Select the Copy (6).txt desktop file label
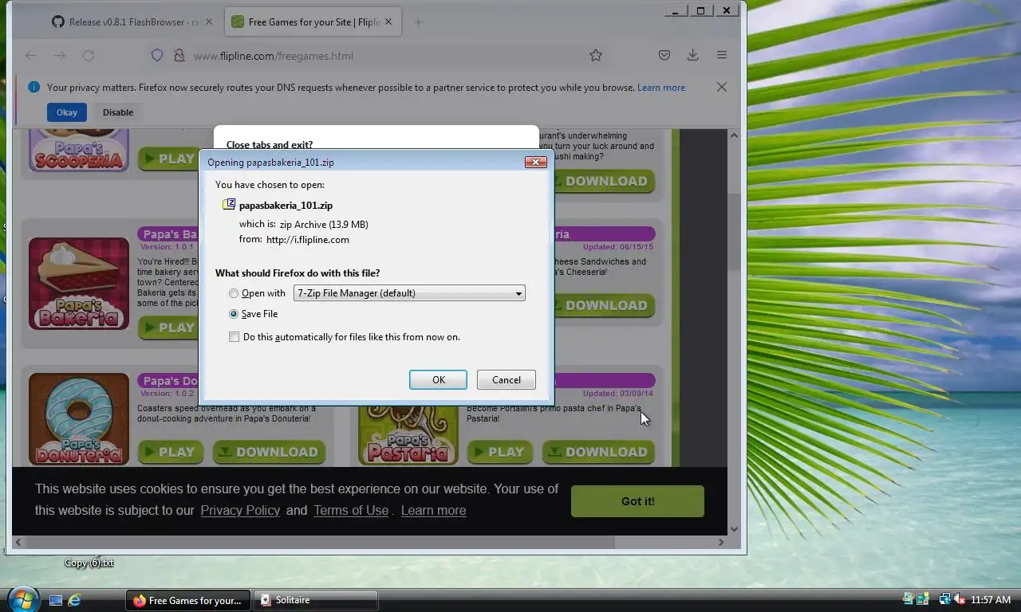 click(89, 563)
